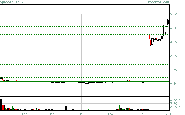Click the 0.30 price axis label

pyautogui.click(x=173, y=84)
